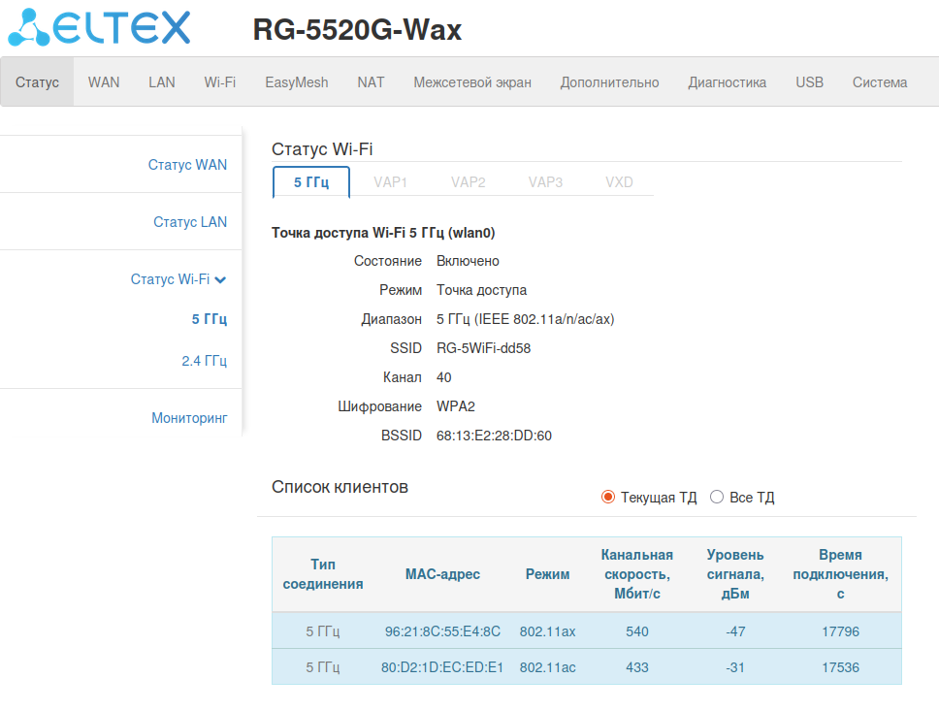Open the Диагностика menu tab

(x=727, y=82)
